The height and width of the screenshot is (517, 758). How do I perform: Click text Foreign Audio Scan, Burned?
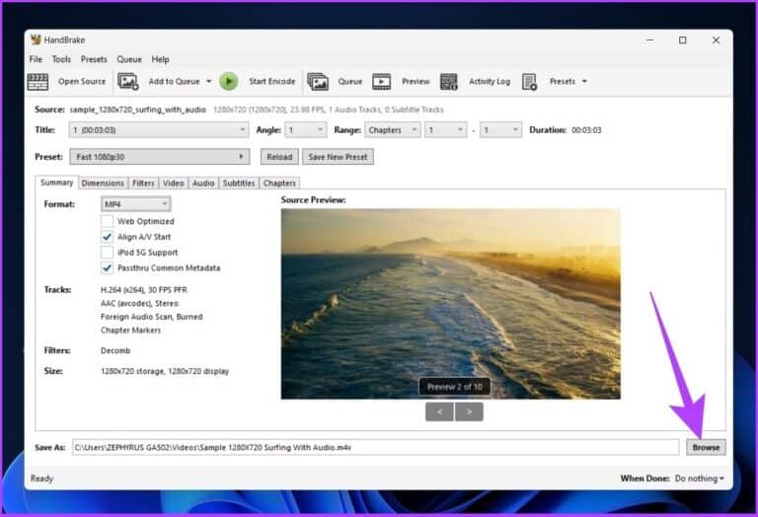[x=151, y=317]
